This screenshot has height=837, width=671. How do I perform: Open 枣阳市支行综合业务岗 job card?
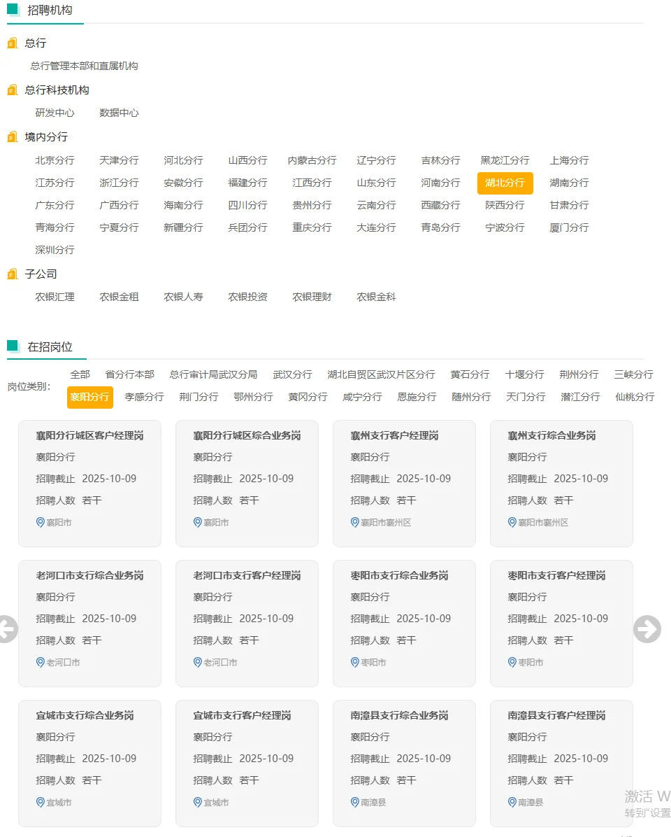(x=404, y=624)
